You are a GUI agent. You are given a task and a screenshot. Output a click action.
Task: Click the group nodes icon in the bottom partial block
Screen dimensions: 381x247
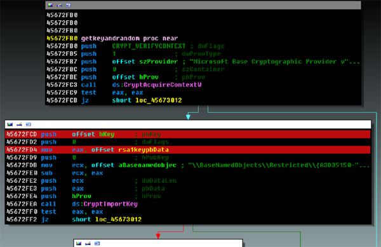(97, 243)
